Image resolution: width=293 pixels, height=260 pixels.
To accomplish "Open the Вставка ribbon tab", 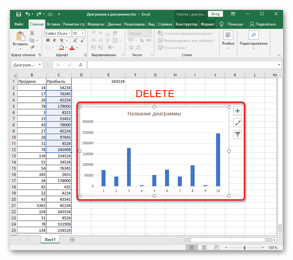I will point(53,24).
